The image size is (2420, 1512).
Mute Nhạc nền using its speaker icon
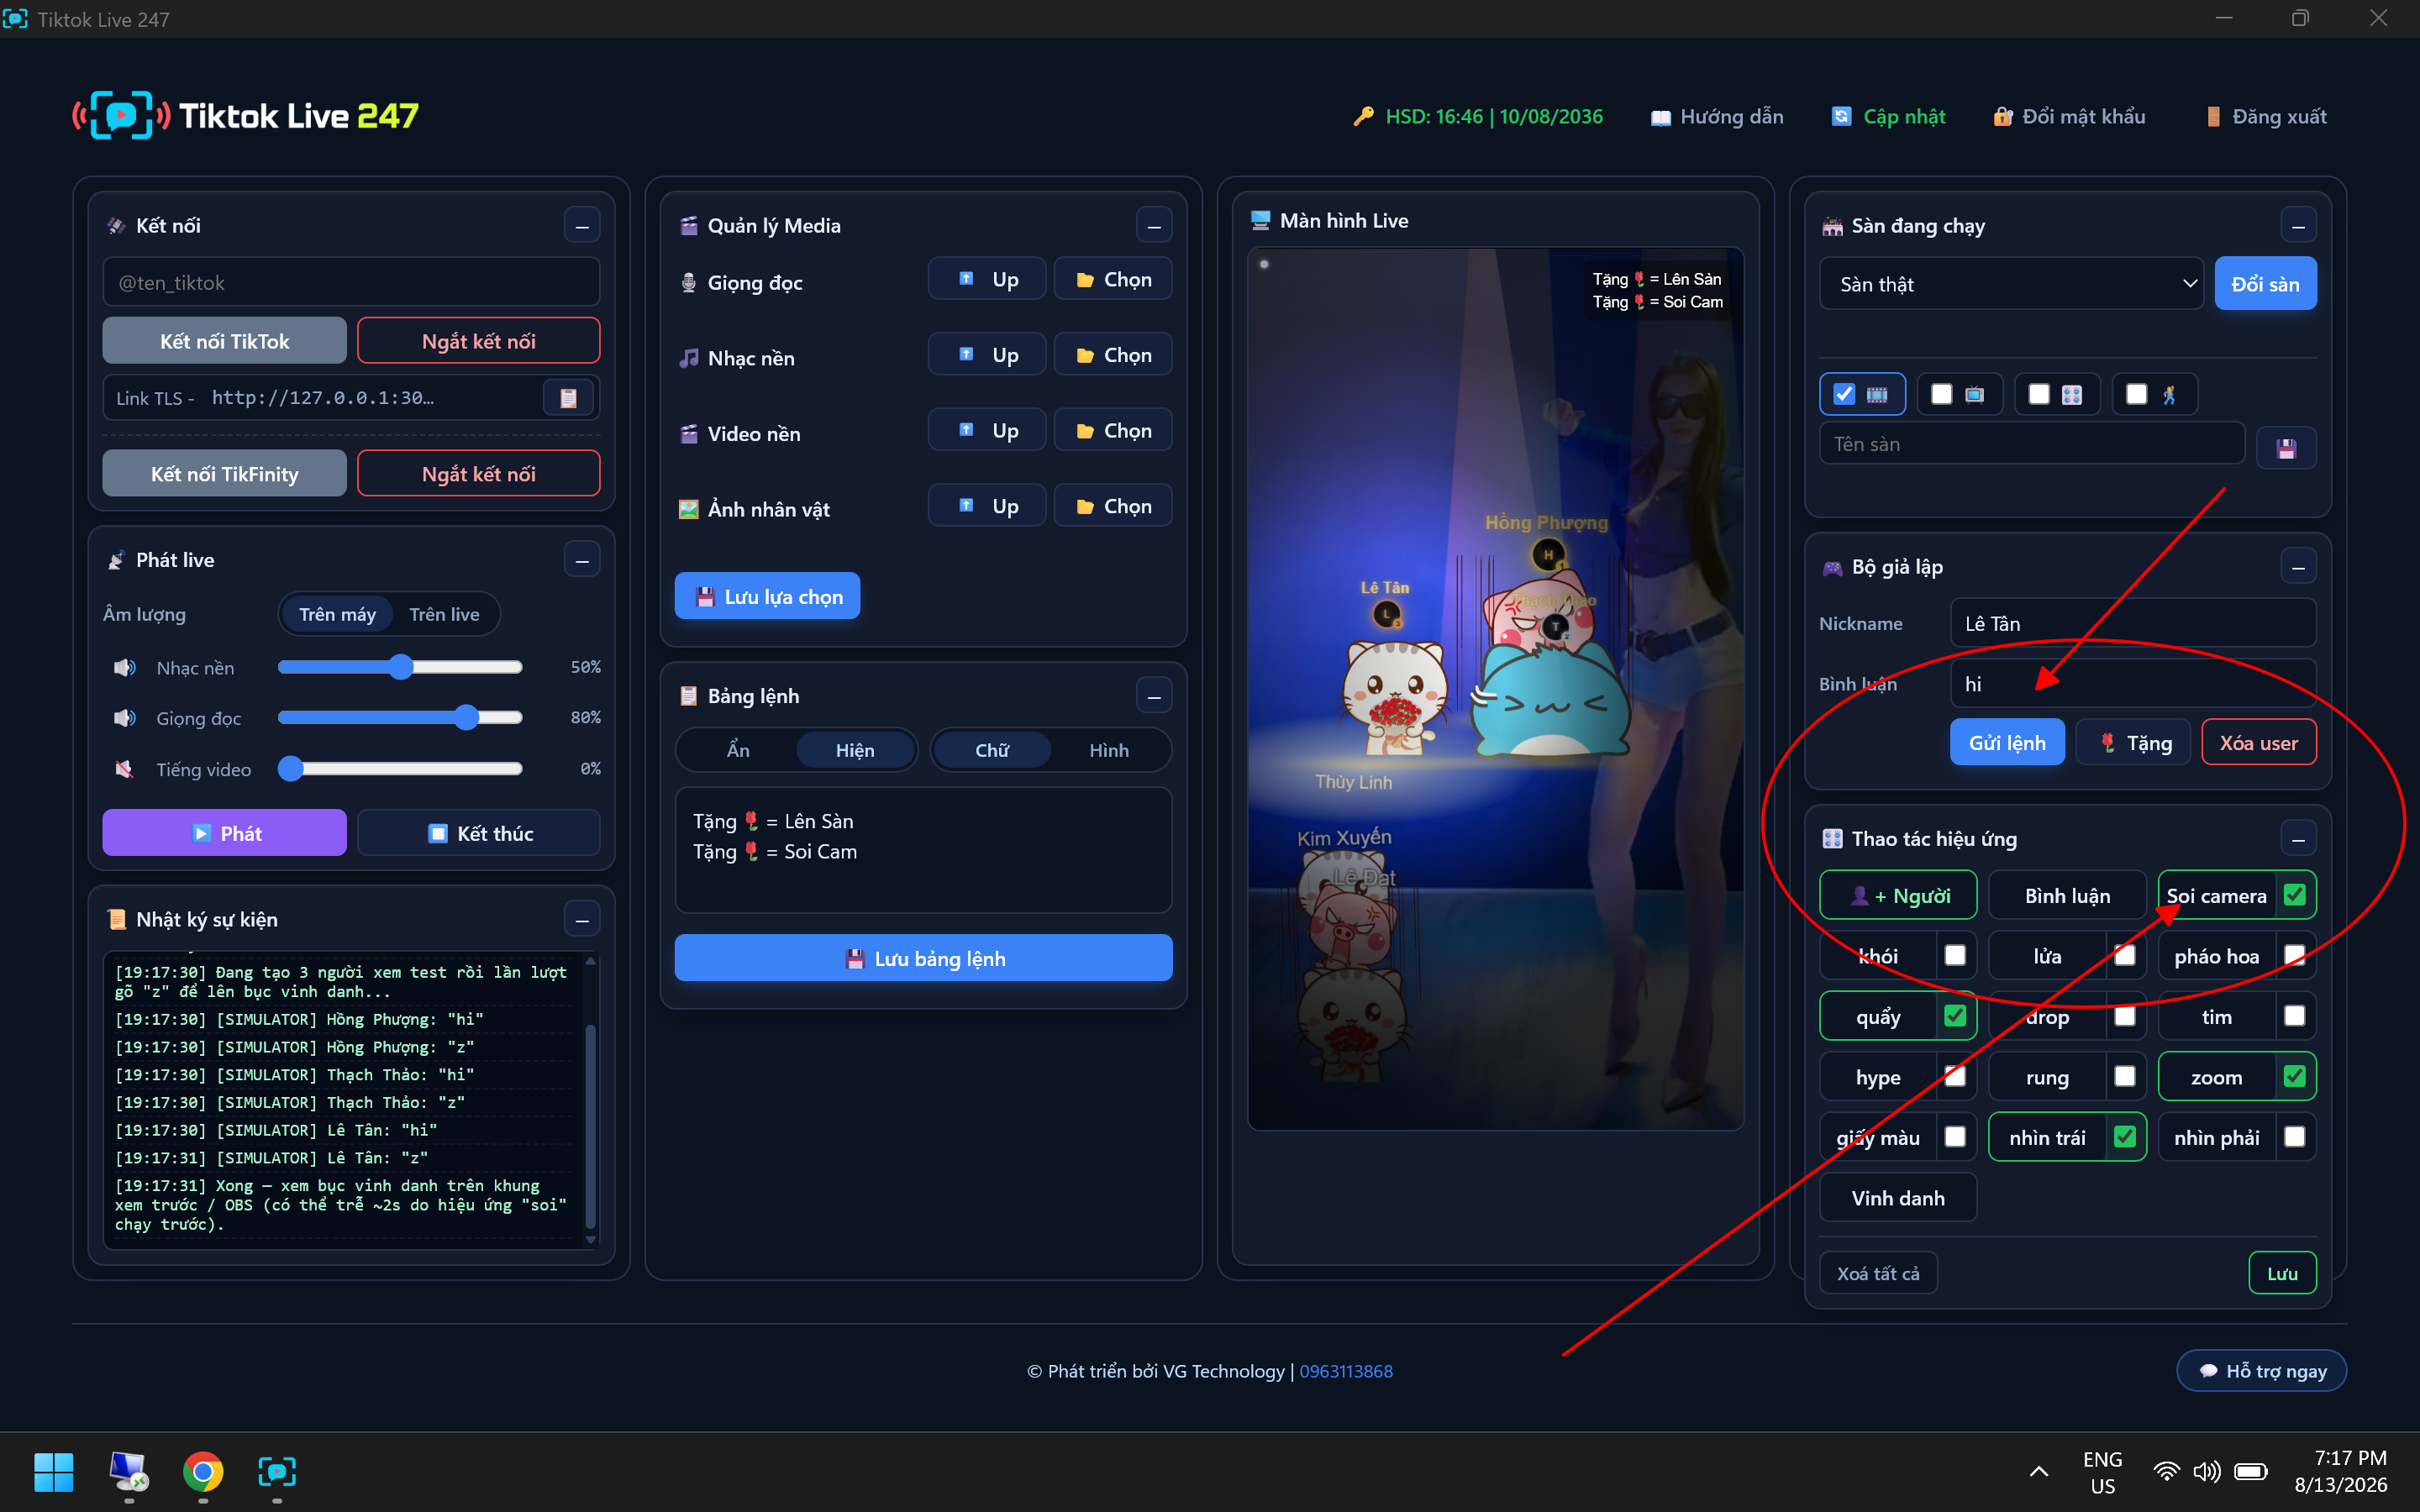coord(124,667)
